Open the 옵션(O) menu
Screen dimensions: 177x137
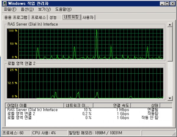[27, 9]
